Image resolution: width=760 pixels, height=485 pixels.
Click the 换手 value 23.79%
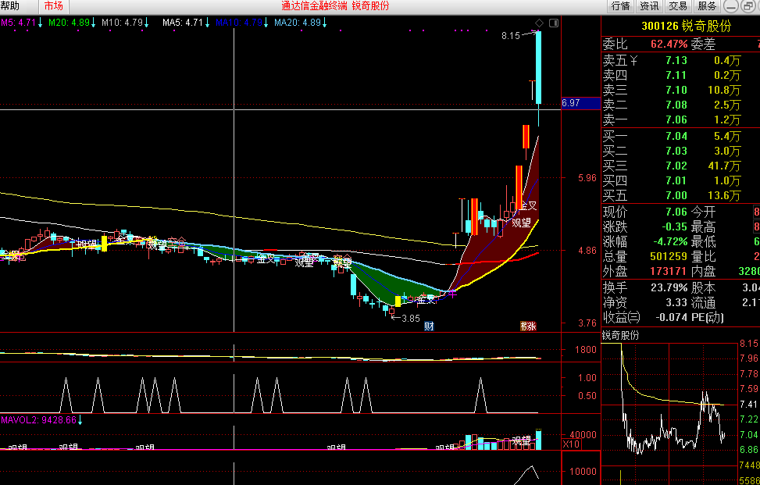669,288
